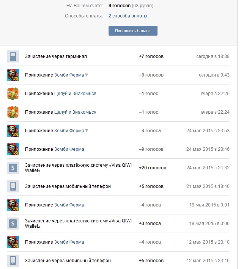This screenshot has height=269, width=241.
Task: Click Целуй и Знакомься icon at 22:25 yesterday
Action: pyautogui.click(x=13, y=94)
